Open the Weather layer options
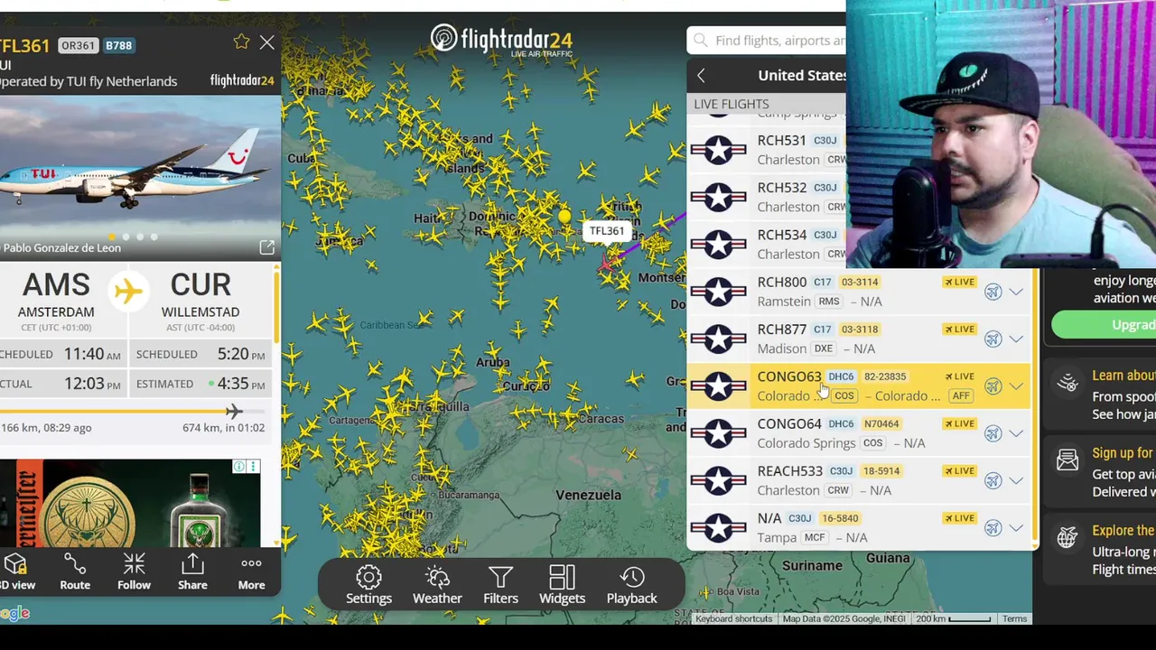The height and width of the screenshot is (650, 1156). pos(437,585)
